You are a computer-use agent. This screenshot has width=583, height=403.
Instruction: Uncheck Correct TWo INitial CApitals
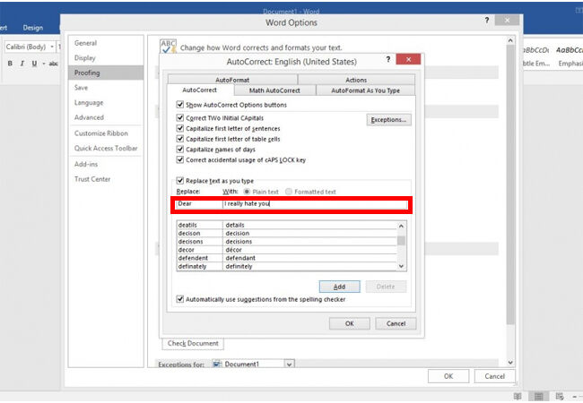[180, 118]
